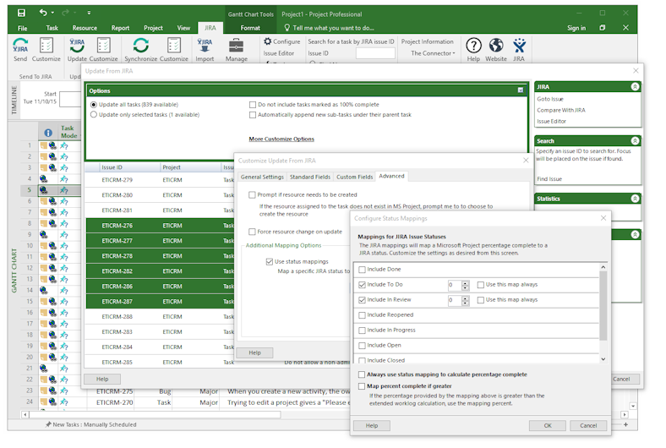The width and height of the screenshot is (666, 448).
Task: Click the note indicator icon in row 8
Action: tap(43, 223)
